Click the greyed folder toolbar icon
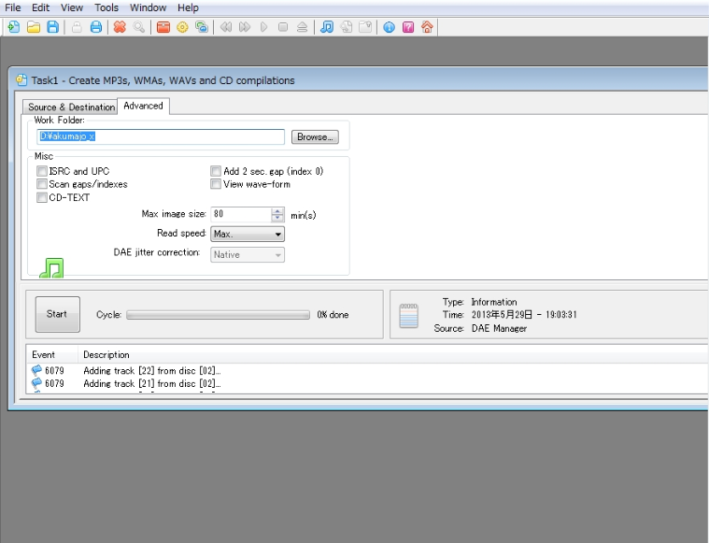 (x=365, y=27)
